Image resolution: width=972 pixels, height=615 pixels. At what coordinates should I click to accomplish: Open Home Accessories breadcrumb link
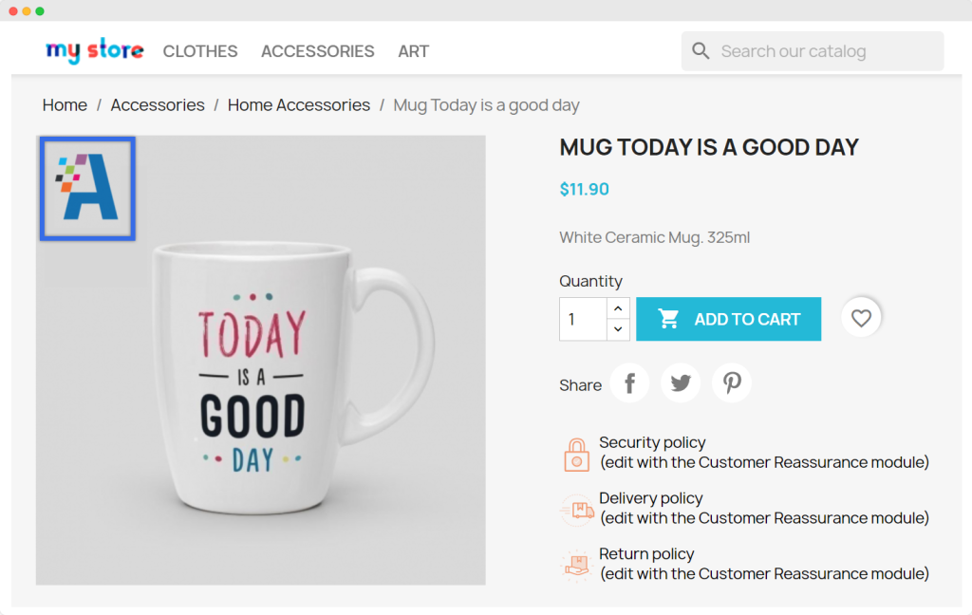[299, 105]
